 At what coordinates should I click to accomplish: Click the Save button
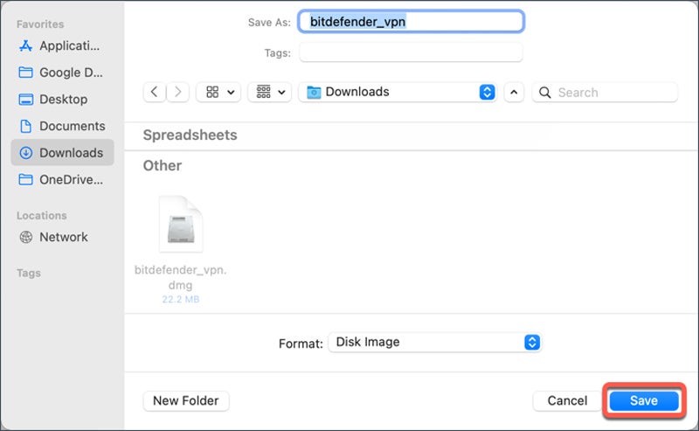pyautogui.click(x=644, y=400)
